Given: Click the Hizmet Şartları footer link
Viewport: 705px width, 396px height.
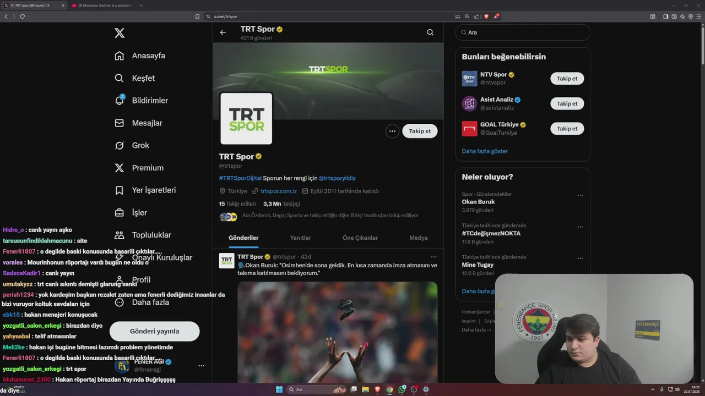Looking at the screenshot, I should pos(476,312).
